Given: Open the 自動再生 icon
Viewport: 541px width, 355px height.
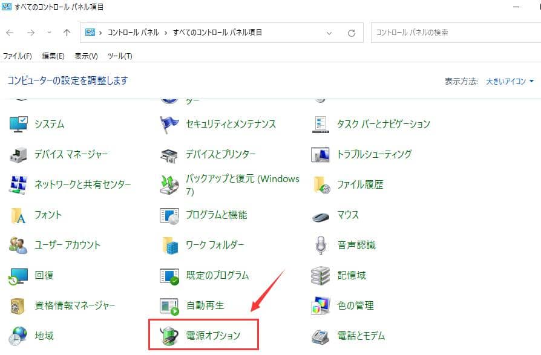Looking at the screenshot, I should coord(169,305).
